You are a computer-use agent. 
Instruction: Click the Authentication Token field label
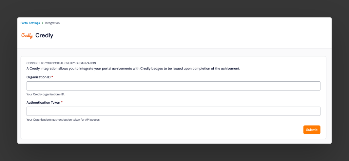click(x=43, y=103)
